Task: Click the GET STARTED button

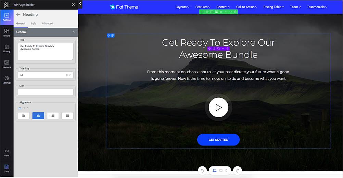Action: 218,140
